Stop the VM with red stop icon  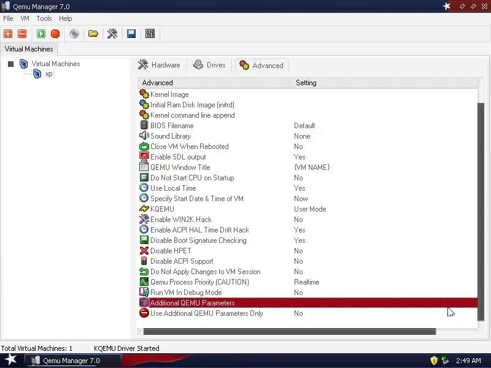55,34
